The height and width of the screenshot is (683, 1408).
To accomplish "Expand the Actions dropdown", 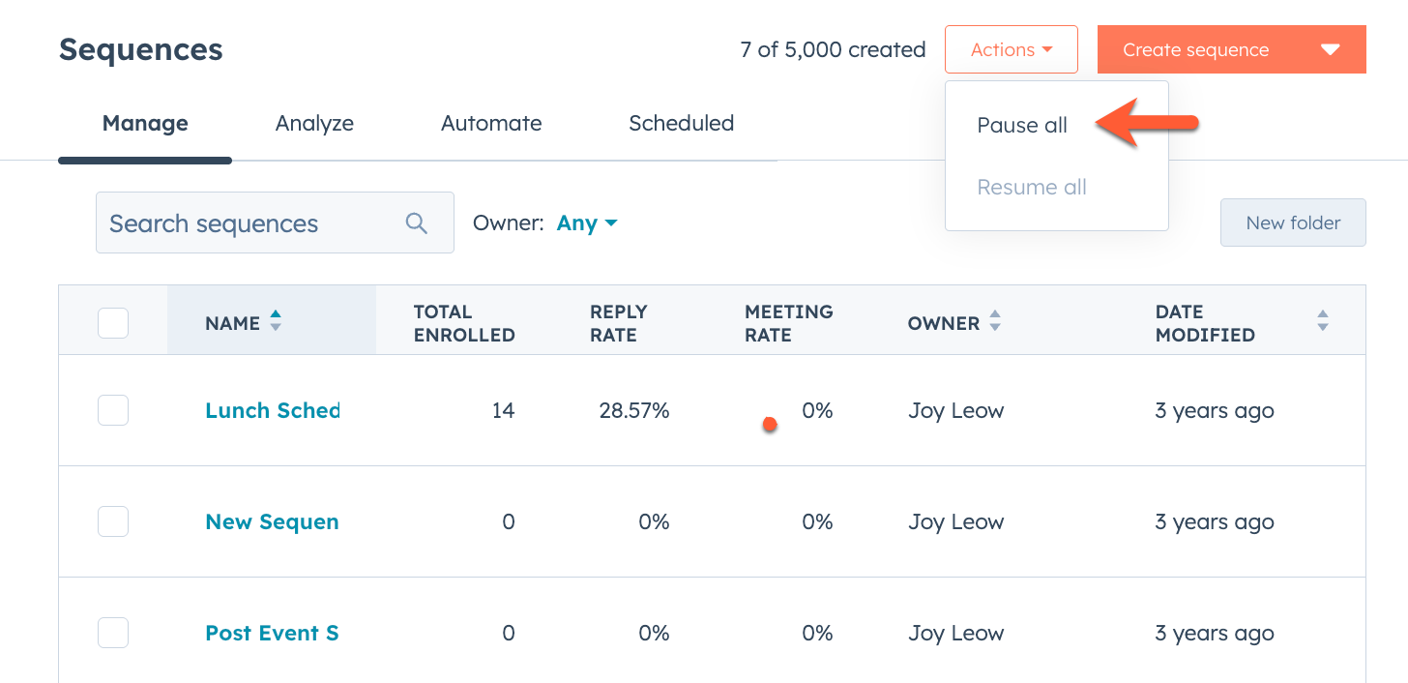I will point(1011,49).
